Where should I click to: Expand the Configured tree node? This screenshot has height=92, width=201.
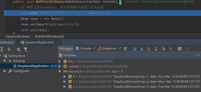[5, 71]
